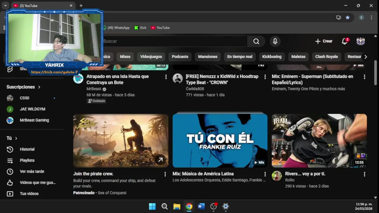Select the Mixes filter chip
This screenshot has width=379, height=213.
[x=125, y=57]
